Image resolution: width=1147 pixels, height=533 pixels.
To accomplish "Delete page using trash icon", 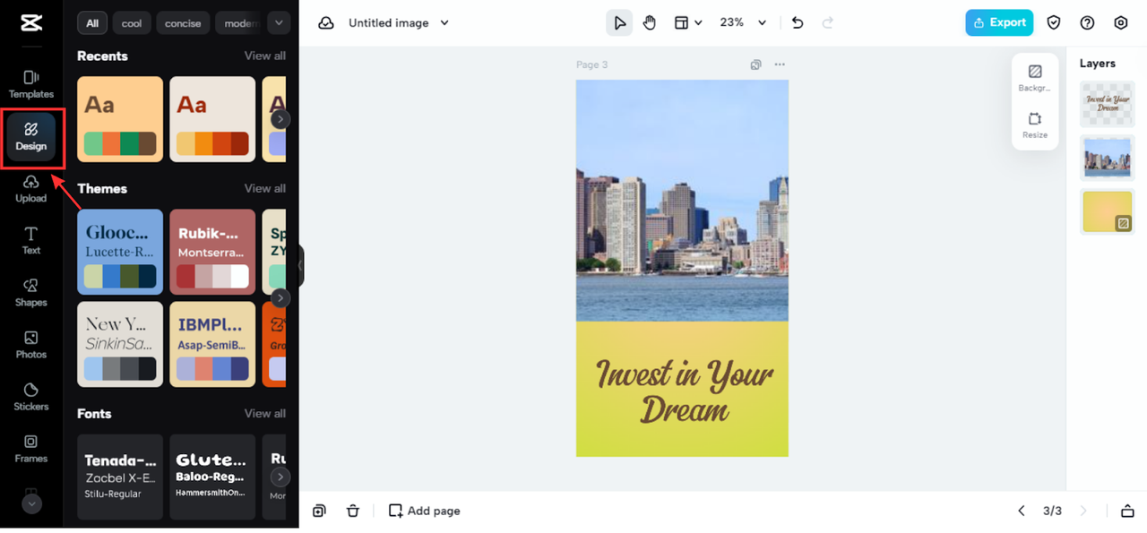I will click(x=353, y=511).
